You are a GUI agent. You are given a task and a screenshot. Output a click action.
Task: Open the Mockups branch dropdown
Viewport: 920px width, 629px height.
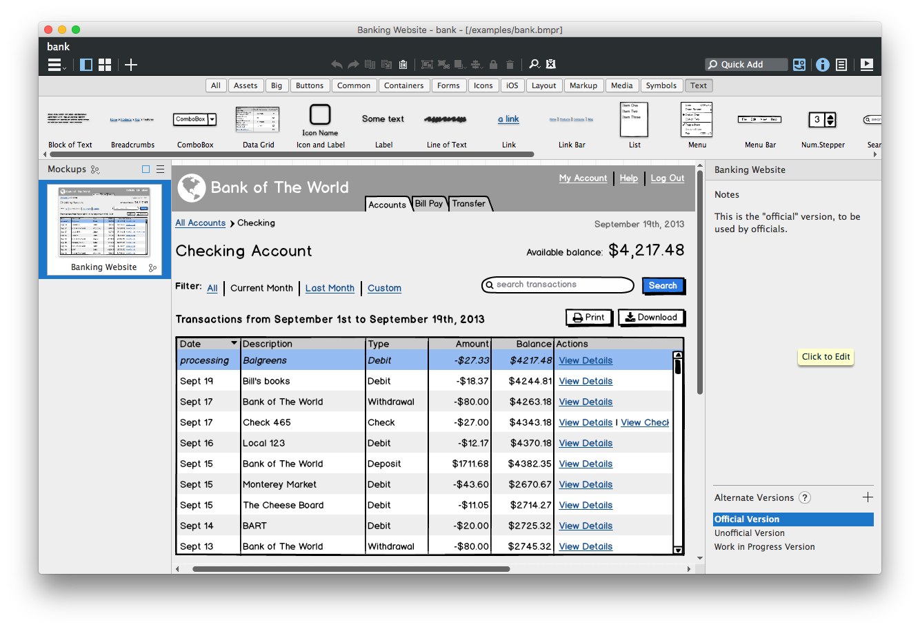click(95, 169)
